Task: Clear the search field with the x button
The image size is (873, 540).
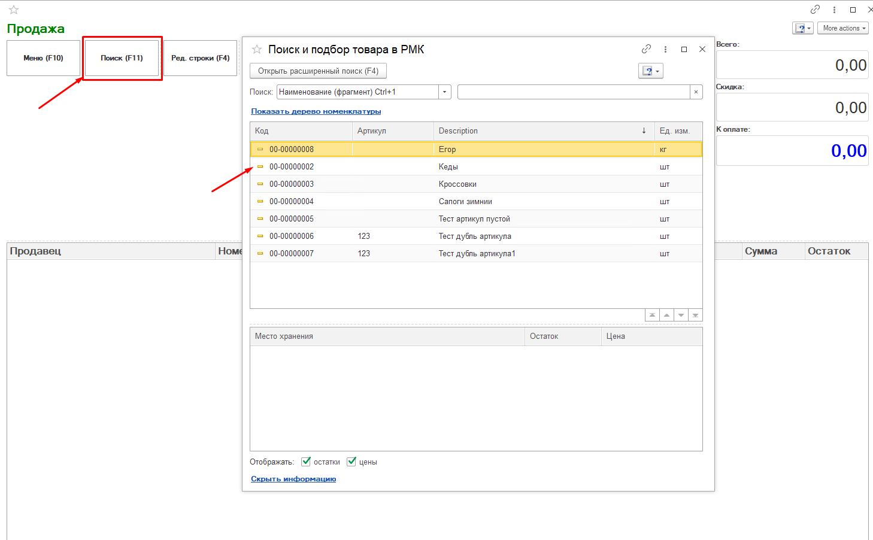Action: [x=696, y=92]
